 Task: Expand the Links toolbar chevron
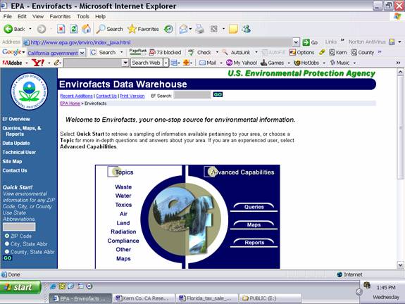[342, 40]
